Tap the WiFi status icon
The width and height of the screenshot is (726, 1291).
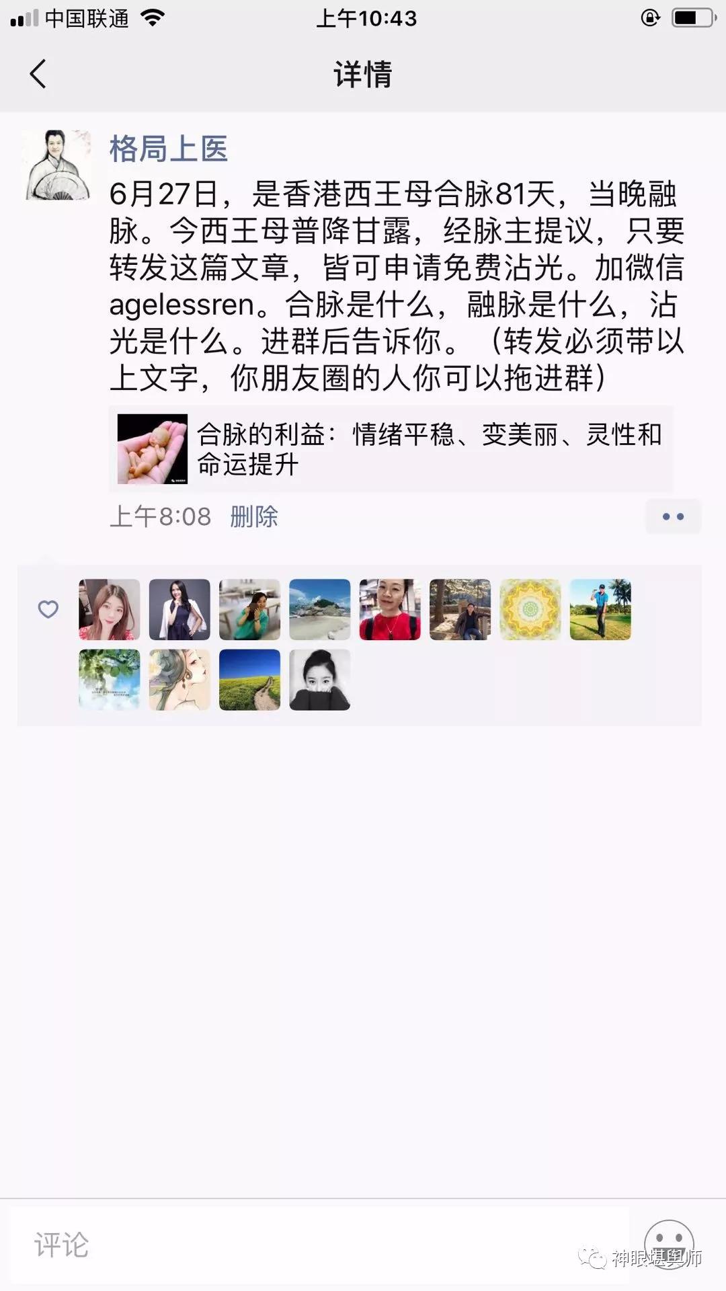(x=153, y=18)
